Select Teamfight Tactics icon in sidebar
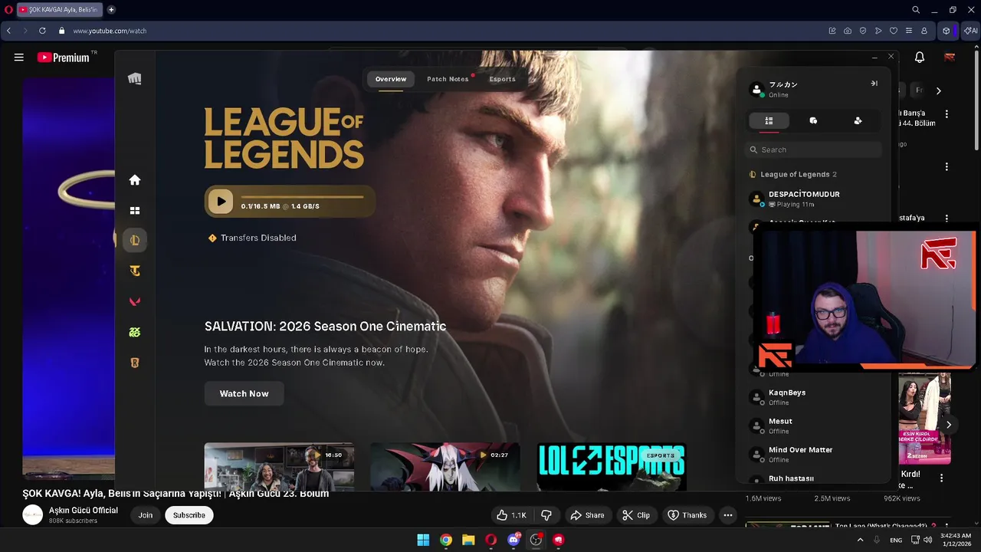This screenshot has width=981, height=552. [135, 271]
